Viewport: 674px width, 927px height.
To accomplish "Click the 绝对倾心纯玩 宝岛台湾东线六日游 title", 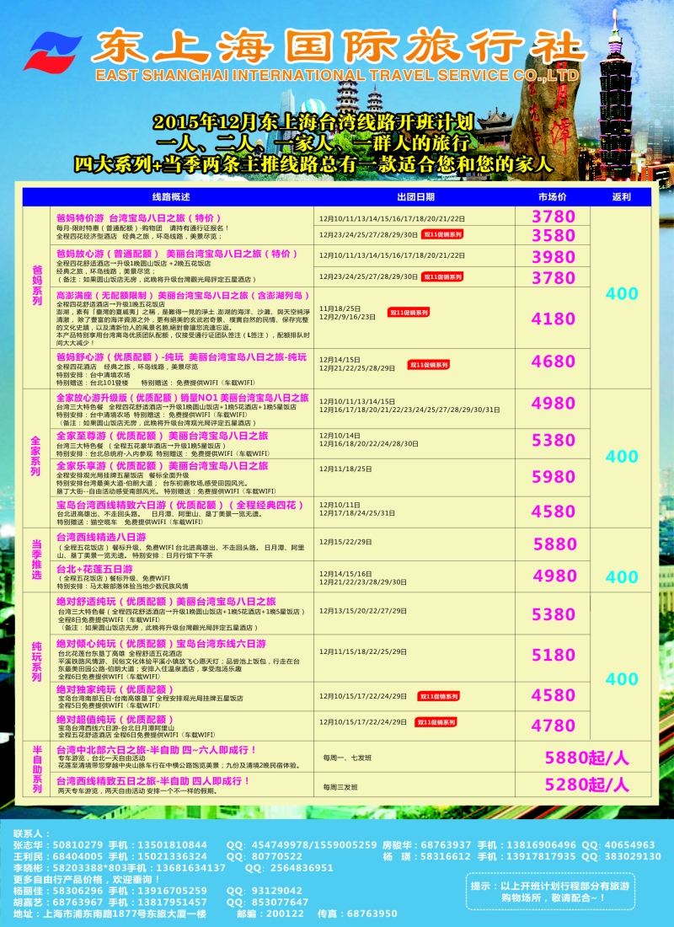I will click(162, 644).
